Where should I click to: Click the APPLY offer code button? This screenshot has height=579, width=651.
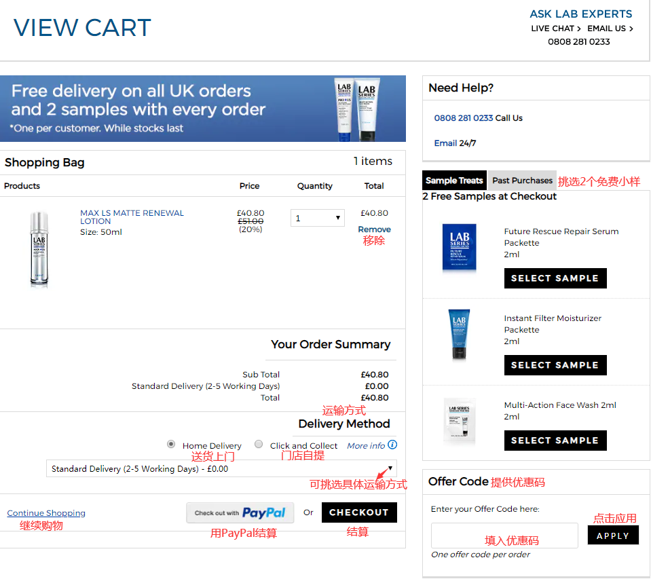[613, 536]
